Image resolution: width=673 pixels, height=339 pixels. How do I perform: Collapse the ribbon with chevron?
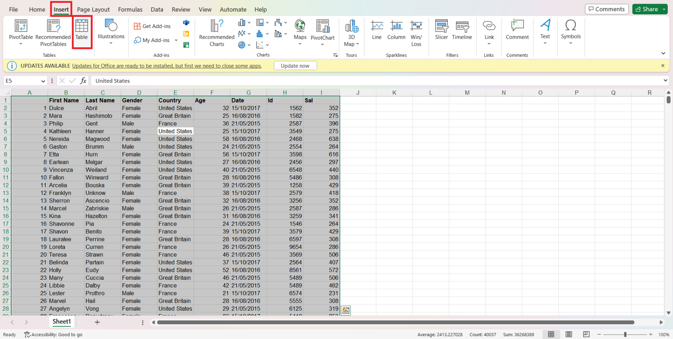tap(663, 53)
